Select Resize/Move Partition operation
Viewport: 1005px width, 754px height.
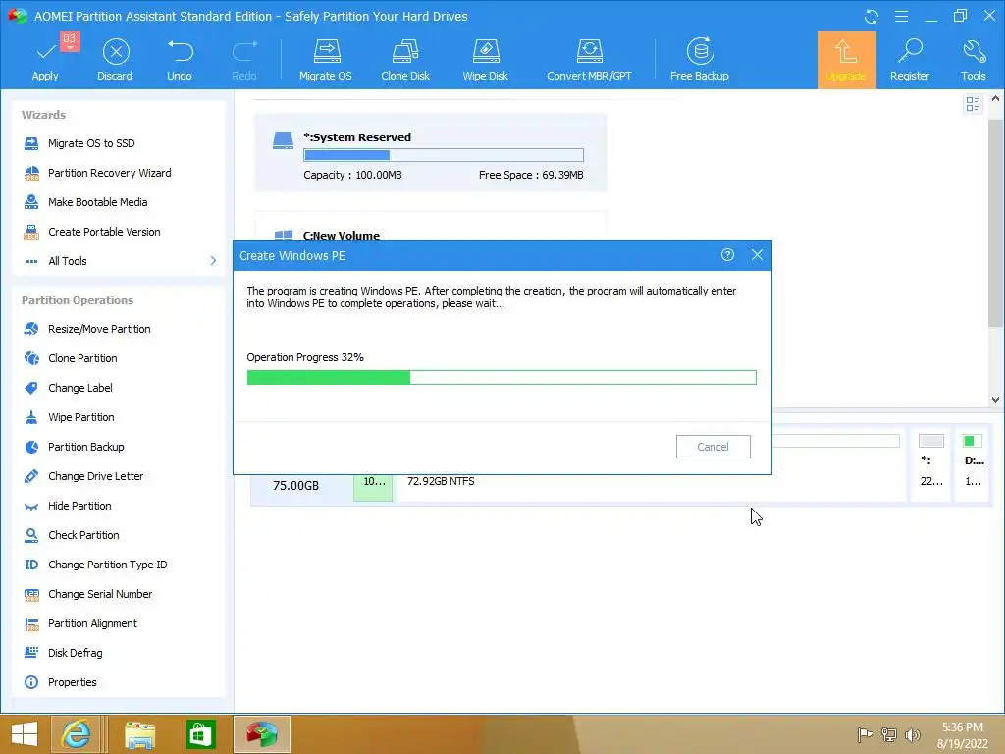pos(99,329)
